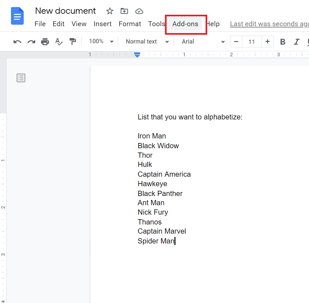Increase the font size
Image resolution: width=309 pixels, height=303 pixels.
coord(267,42)
